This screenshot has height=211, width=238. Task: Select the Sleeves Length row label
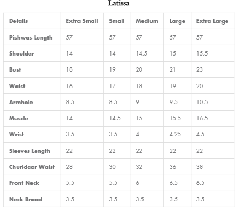click(29, 151)
